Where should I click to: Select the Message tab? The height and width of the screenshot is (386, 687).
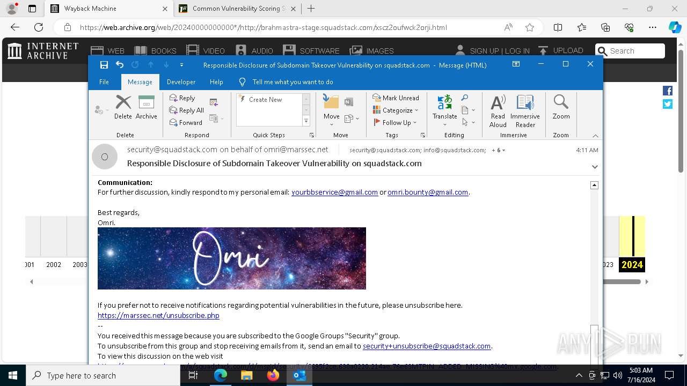click(x=140, y=82)
